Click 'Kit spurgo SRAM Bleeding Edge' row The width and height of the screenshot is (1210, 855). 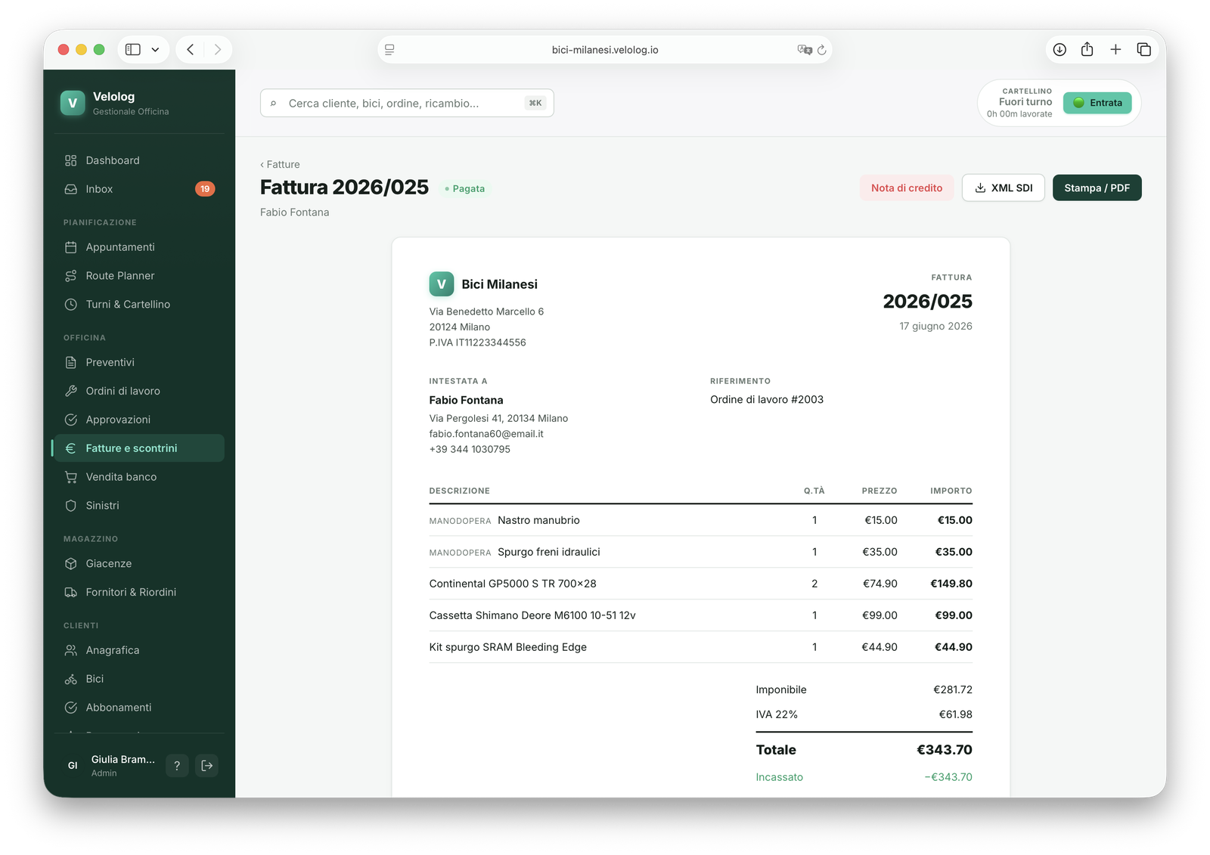click(x=700, y=647)
